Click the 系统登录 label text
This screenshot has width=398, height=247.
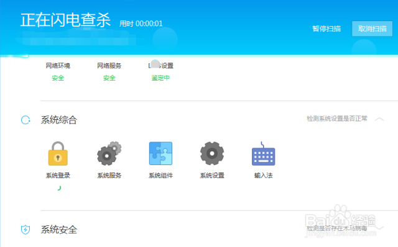pyautogui.click(x=58, y=175)
